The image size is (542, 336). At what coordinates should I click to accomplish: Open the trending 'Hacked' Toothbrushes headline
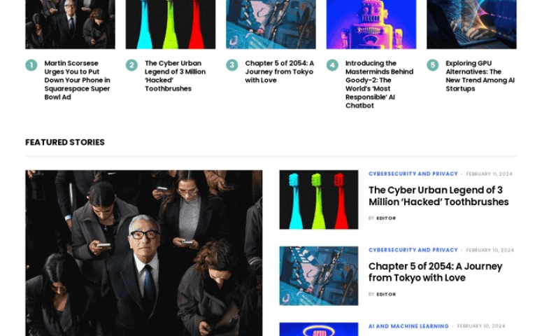tap(176, 76)
